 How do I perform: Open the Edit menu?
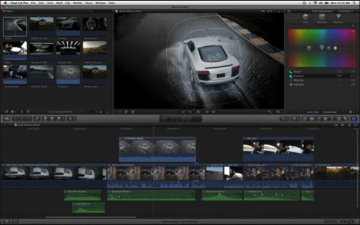pos(41,3)
